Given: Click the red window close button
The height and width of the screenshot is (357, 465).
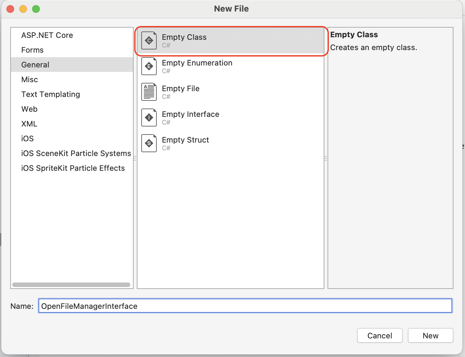Looking at the screenshot, I should (10, 9).
